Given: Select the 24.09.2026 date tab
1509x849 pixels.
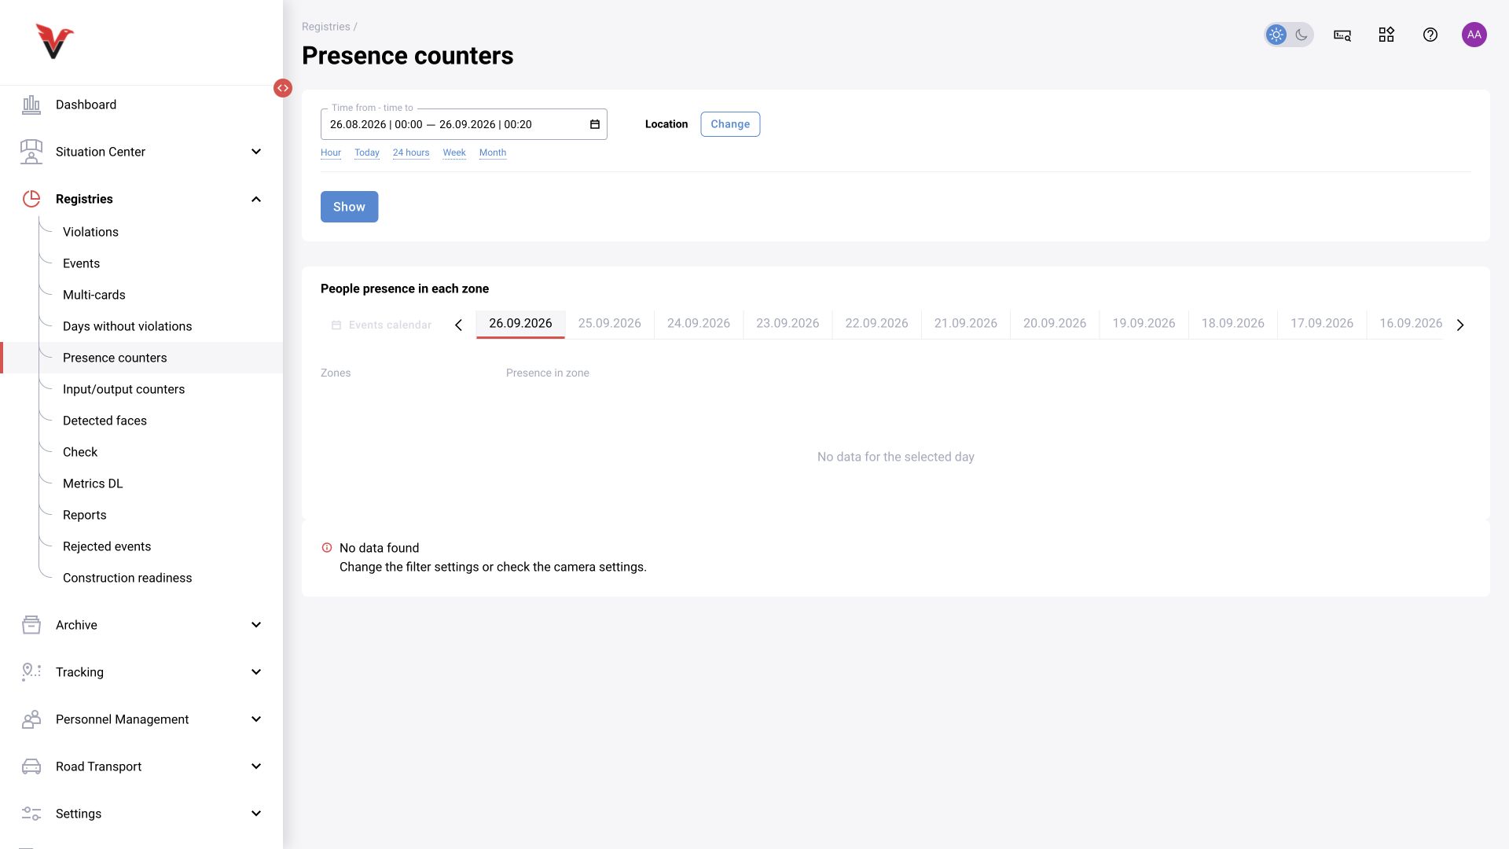Looking at the screenshot, I should pos(699,323).
